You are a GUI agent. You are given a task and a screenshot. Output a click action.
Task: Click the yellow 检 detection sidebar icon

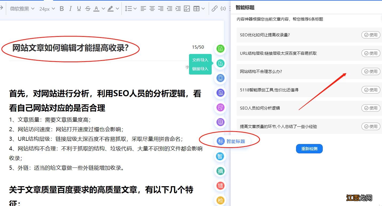[220, 200]
